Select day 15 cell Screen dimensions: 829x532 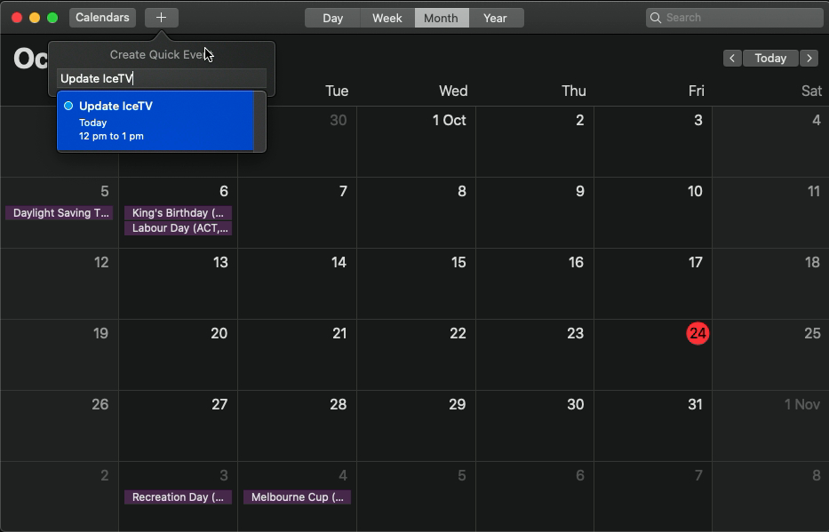point(416,283)
